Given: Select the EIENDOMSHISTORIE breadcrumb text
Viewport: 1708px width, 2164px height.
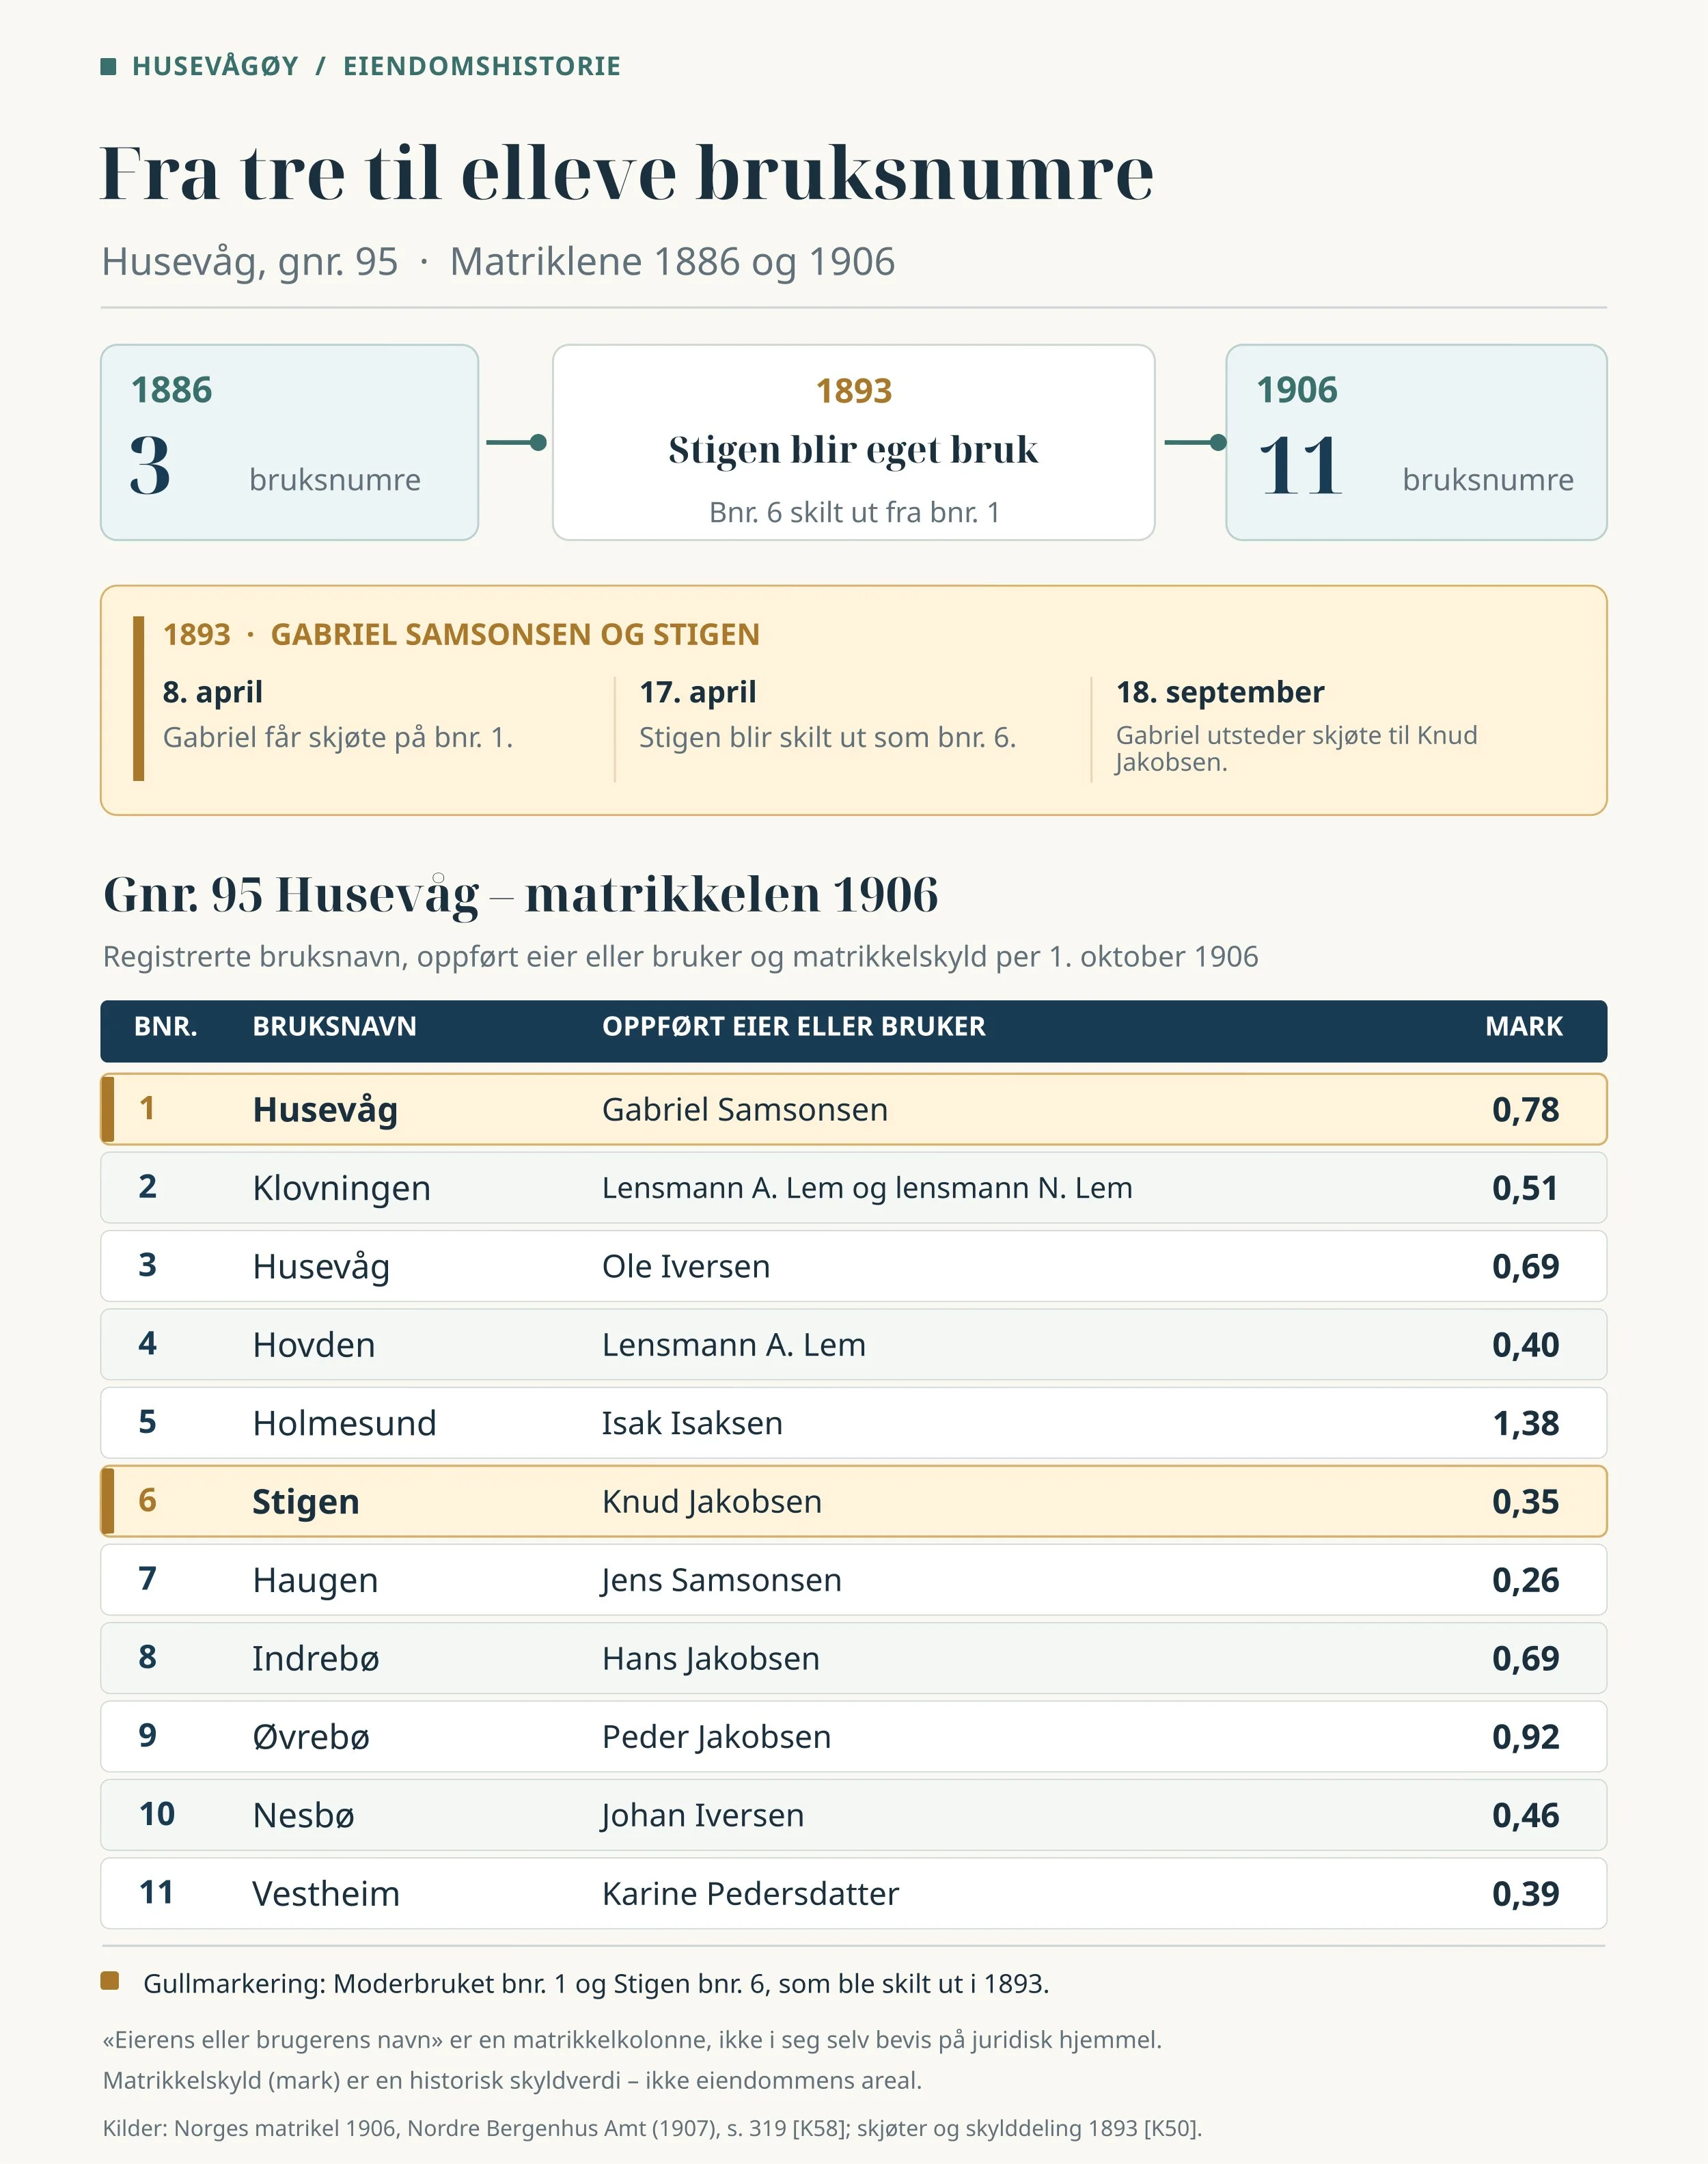Looking at the screenshot, I should pyautogui.click(x=482, y=66).
